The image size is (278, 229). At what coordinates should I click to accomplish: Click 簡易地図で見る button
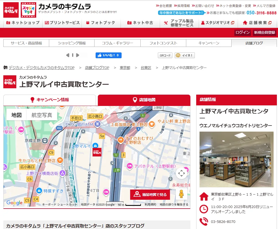(150, 195)
